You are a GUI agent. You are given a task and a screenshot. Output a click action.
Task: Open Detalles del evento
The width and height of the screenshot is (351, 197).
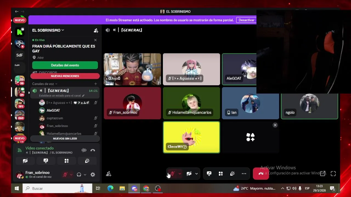[x=65, y=65]
